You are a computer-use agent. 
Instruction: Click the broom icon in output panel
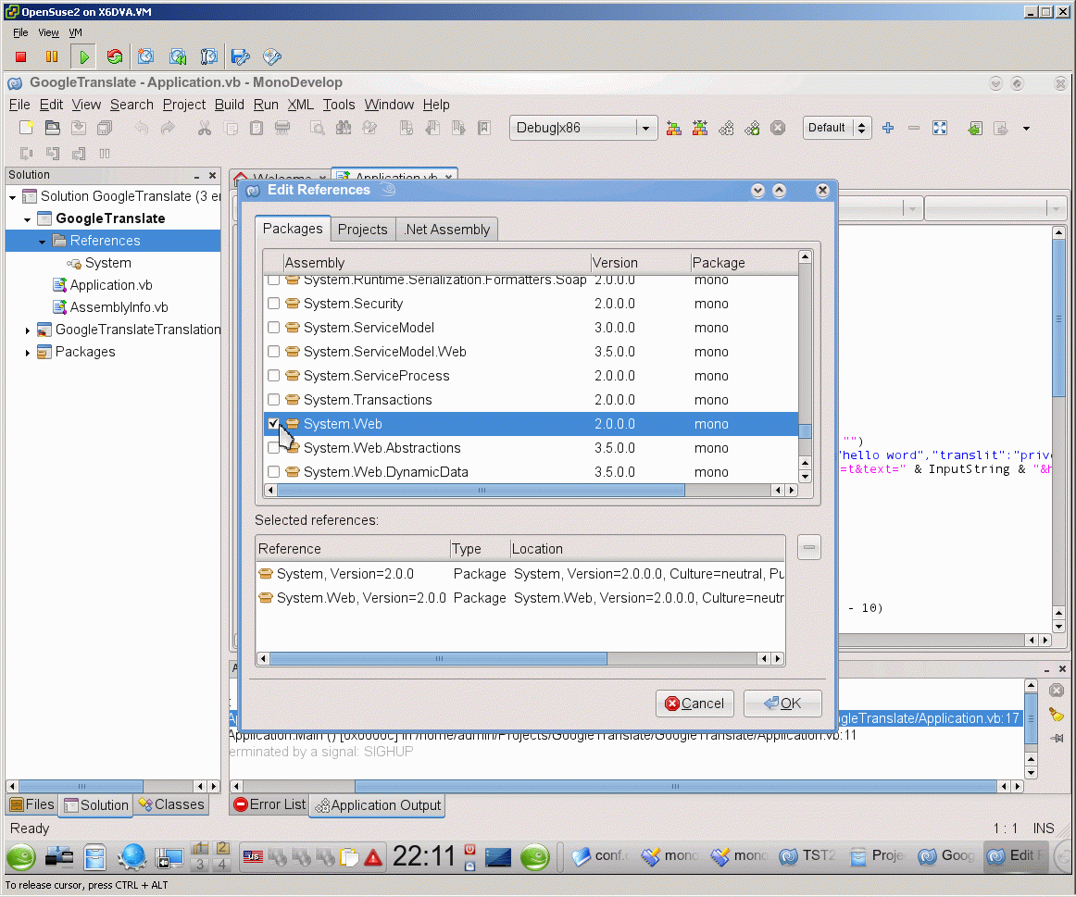1057,715
